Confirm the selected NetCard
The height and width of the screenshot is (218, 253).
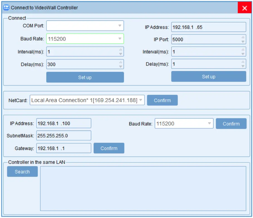[x=163, y=100]
